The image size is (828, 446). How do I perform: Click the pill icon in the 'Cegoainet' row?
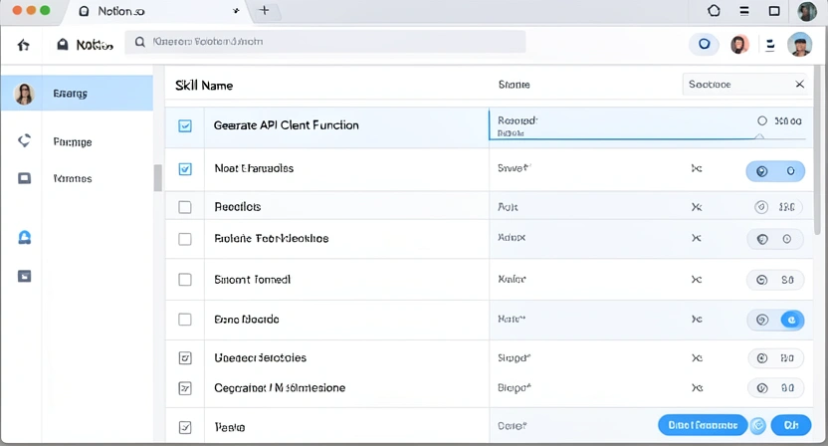pos(762,388)
